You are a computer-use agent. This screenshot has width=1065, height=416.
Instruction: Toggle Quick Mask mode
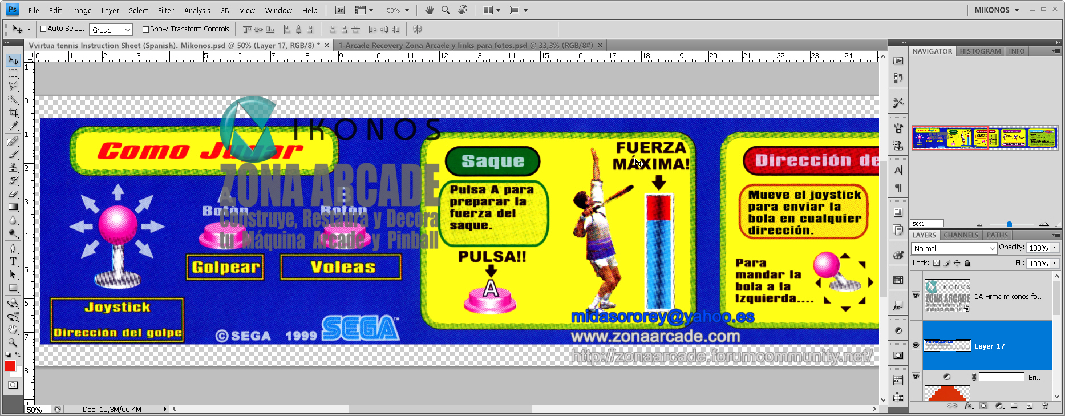[x=13, y=385]
